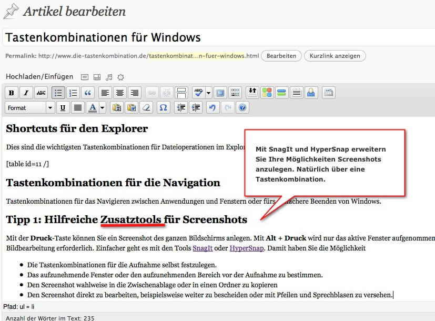Click the 'Anzahl der Wörter im Text: 235' status
435x321 pixels.
pyautogui.click(x=50, y=318)
